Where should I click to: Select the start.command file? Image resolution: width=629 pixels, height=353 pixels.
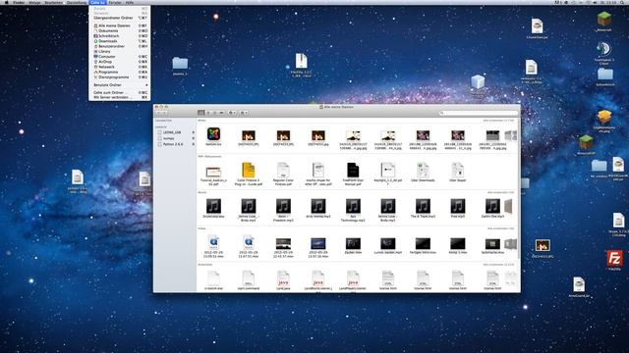249,278
